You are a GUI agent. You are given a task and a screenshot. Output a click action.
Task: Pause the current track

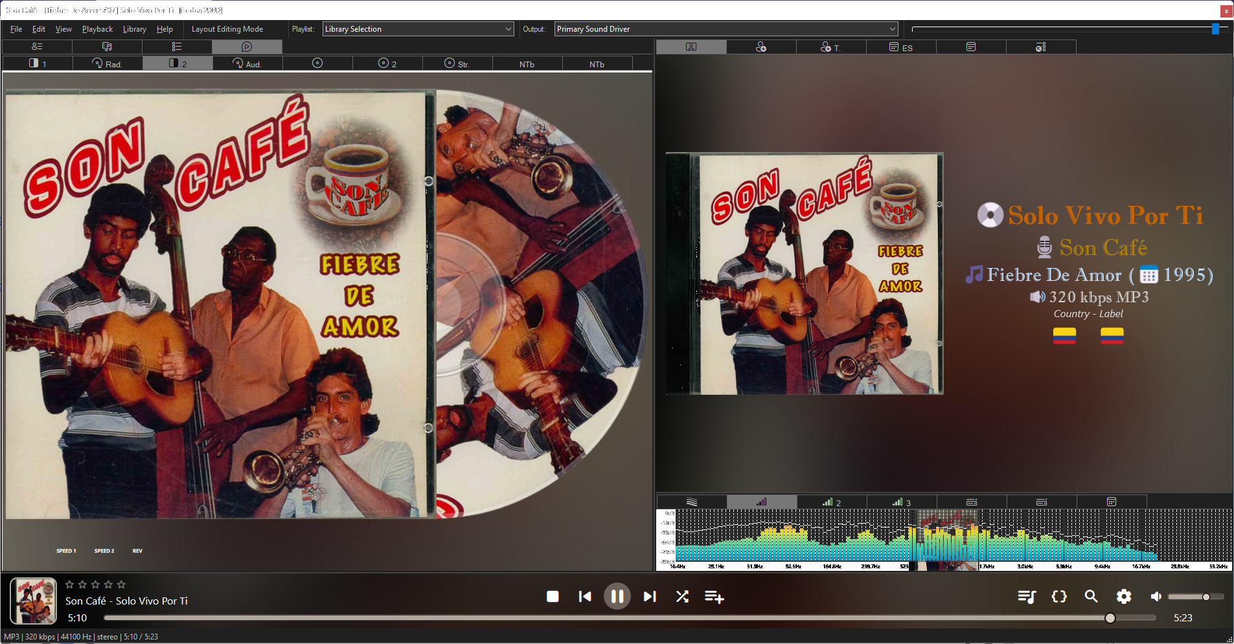tap(617, 597)
